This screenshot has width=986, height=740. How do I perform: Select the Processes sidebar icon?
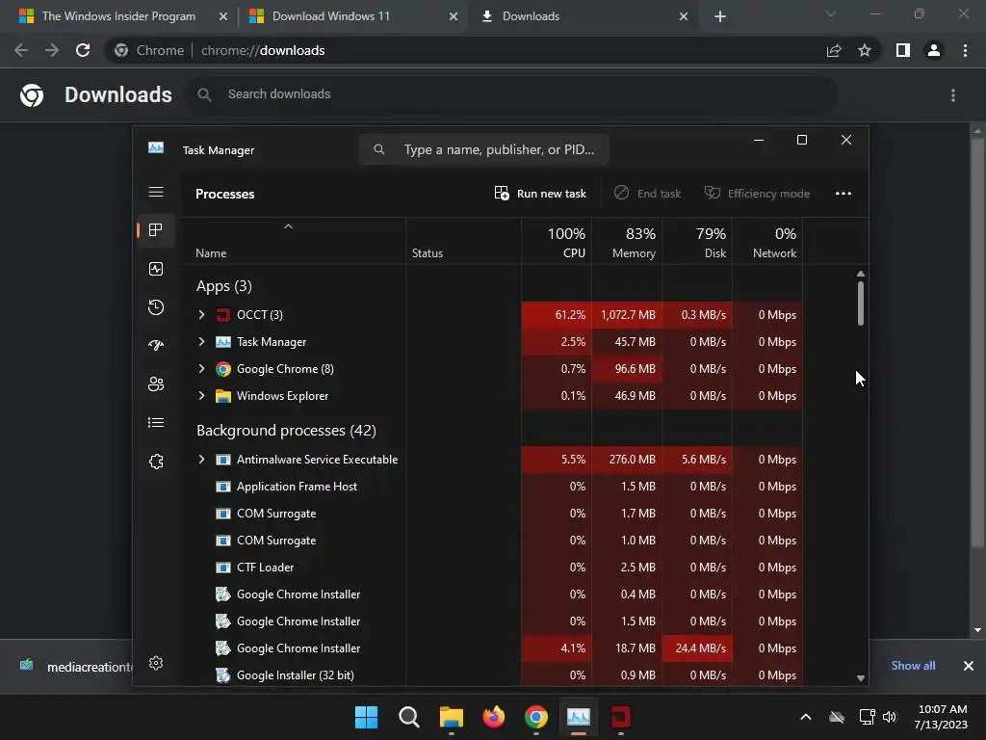tap(156, 229)
